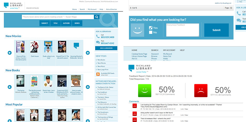The width and height of the screenshot is (246, 122).
Task: Expand the New Books list item
Action: (101, 60)
